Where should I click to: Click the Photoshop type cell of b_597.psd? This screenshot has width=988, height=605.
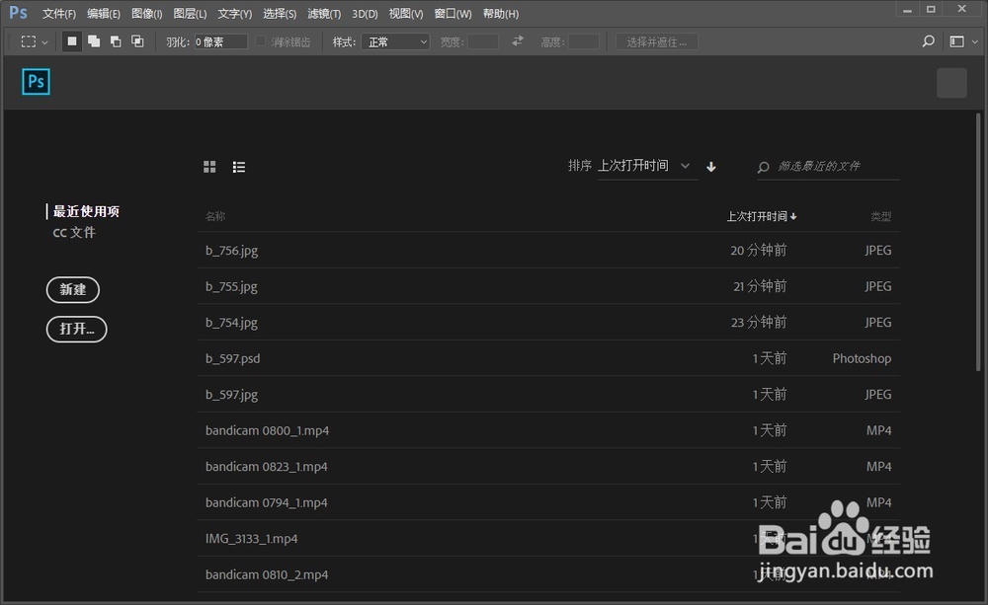pos(862,358)
